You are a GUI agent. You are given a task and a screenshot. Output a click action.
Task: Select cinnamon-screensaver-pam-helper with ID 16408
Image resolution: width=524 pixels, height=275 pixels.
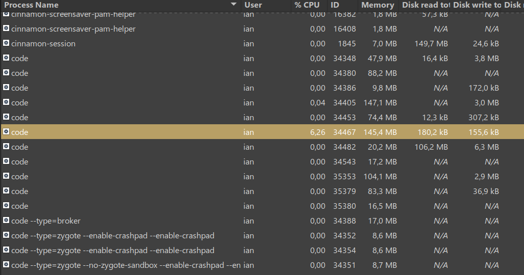73,29
